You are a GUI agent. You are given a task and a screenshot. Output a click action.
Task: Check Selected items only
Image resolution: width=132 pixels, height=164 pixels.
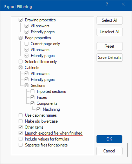coord(21,61)
